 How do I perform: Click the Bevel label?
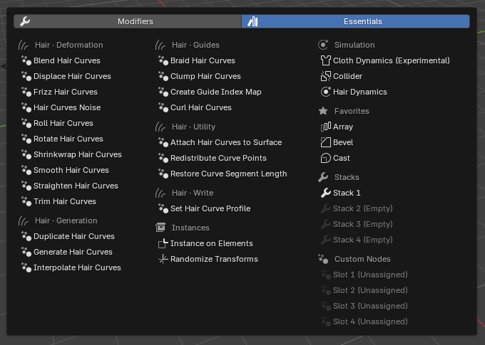343,142
